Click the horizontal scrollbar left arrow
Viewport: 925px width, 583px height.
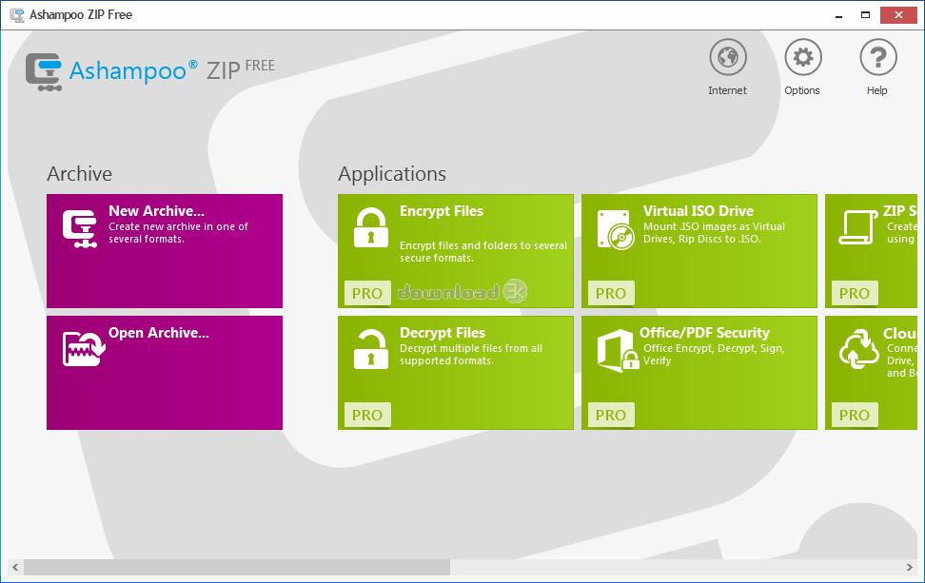coord(15,567)
